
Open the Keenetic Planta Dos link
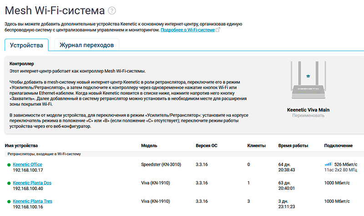click(x=32, y=183)
